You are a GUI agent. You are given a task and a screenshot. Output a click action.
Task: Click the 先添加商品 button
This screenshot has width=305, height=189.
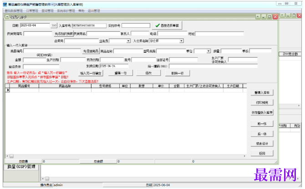(91, 51)
